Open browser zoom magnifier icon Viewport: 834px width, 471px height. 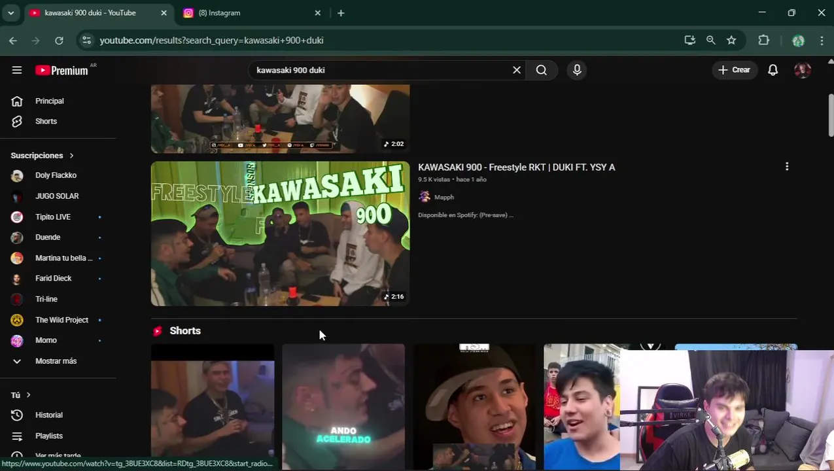pyautogui.click(x=711, y=41)
